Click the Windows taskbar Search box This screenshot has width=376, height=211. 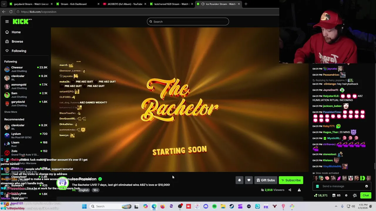[x=110, y=206]
